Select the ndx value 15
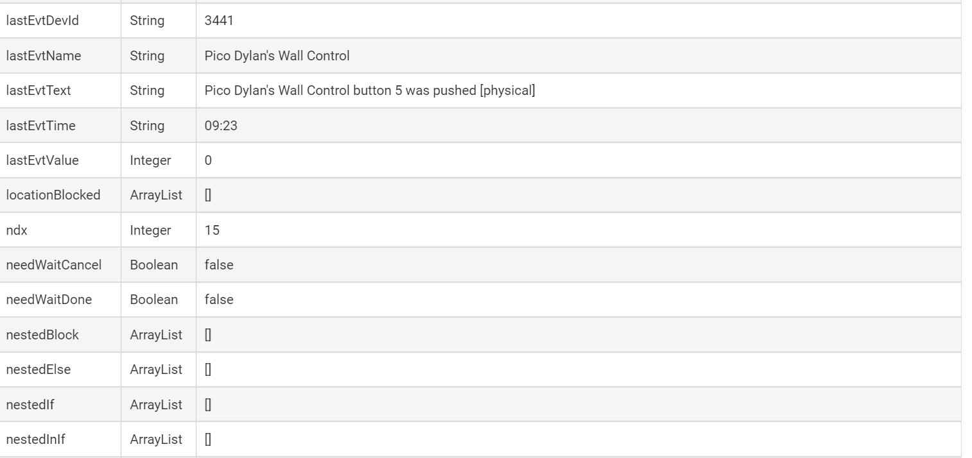This screenshot has width=972, height=458. tap(212, 230)
